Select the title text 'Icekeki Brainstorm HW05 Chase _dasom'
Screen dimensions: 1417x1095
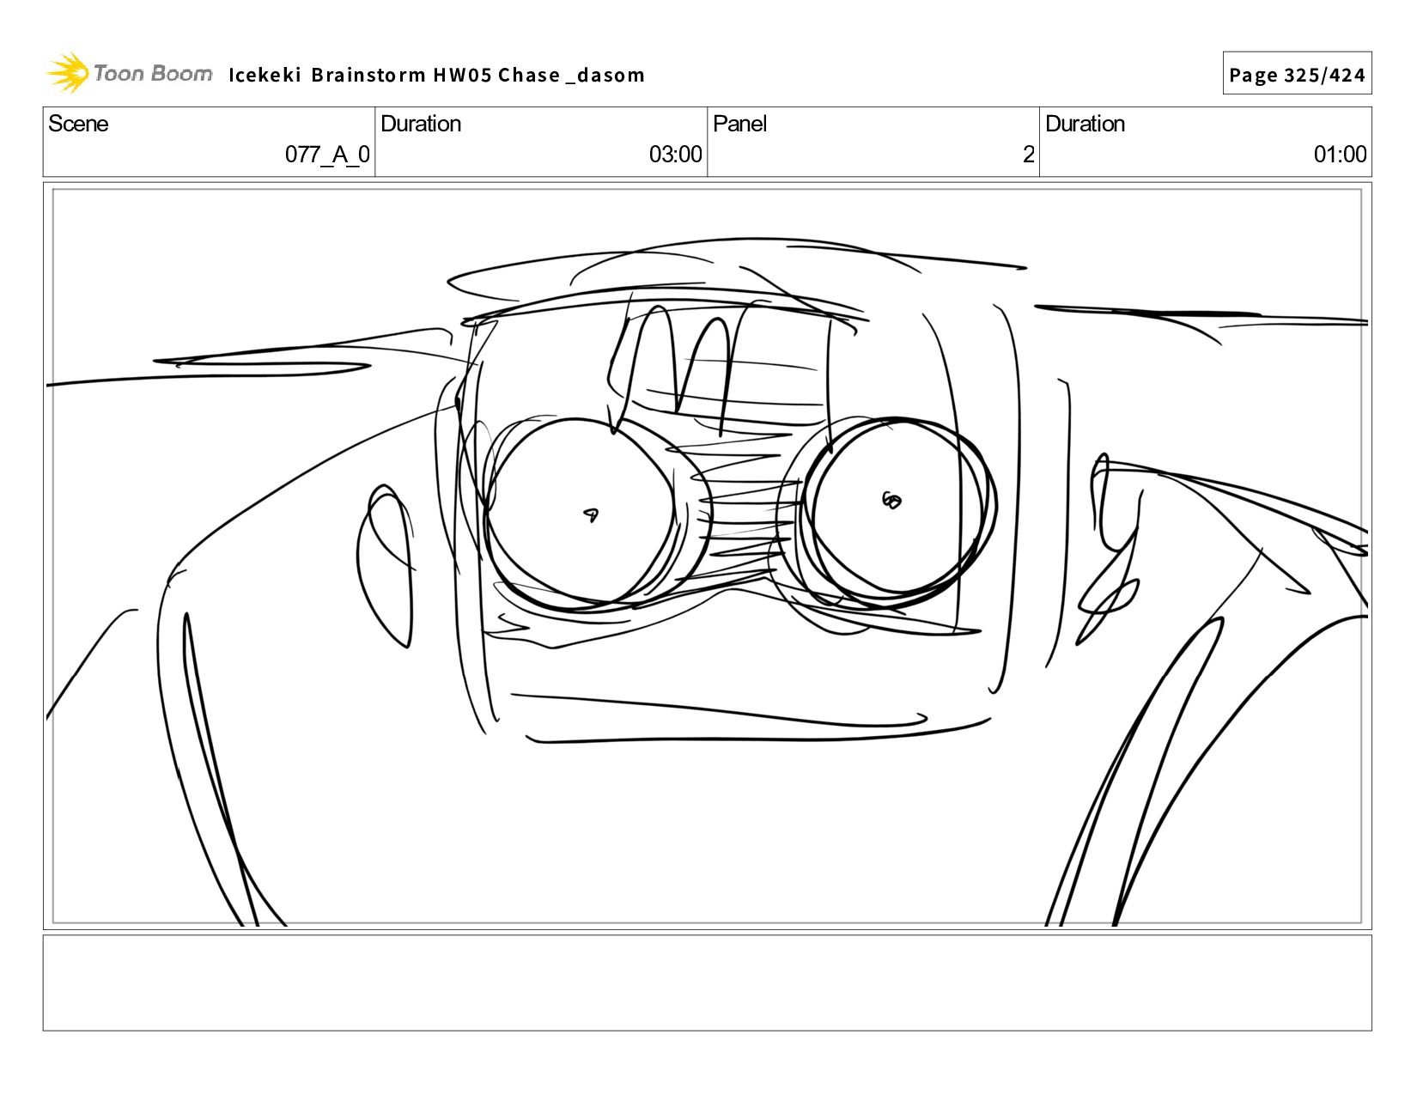coord(436,75)
